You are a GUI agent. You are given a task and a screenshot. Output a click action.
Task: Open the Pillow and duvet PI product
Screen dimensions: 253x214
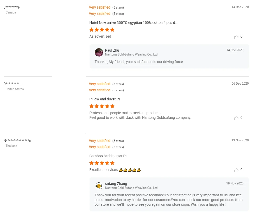pos(104,99)
